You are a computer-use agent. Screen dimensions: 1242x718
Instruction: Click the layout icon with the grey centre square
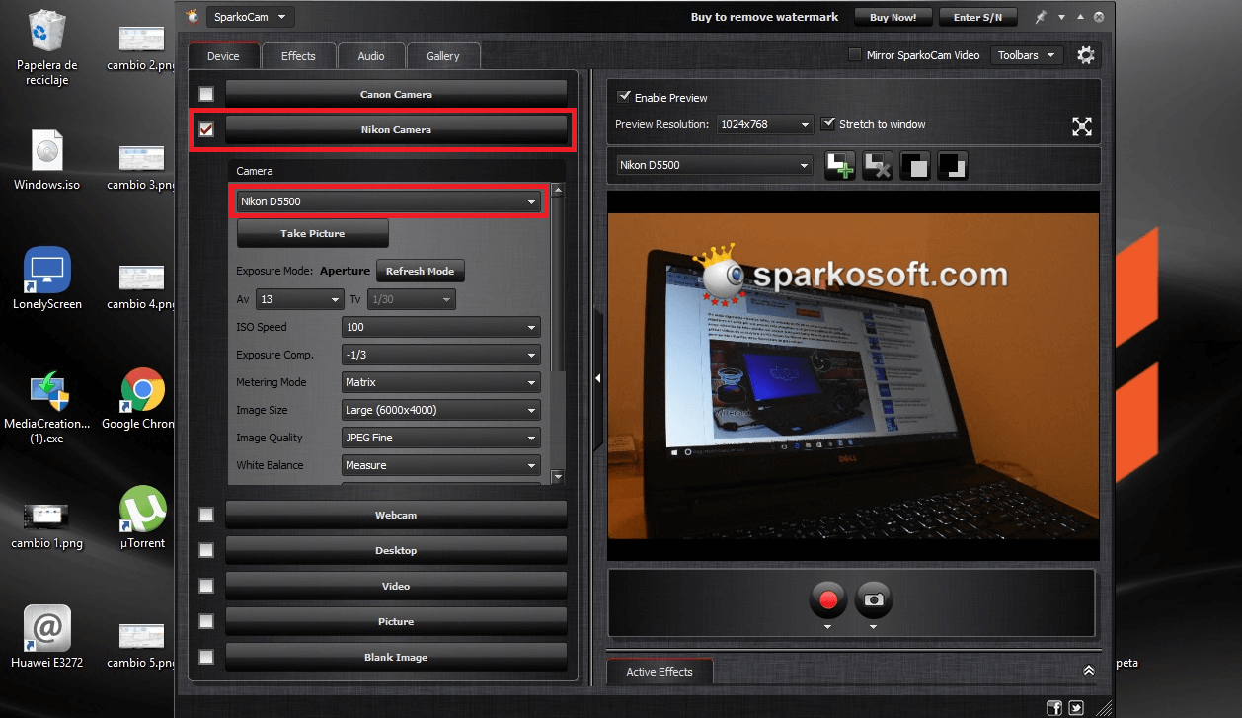click(915, 166)
